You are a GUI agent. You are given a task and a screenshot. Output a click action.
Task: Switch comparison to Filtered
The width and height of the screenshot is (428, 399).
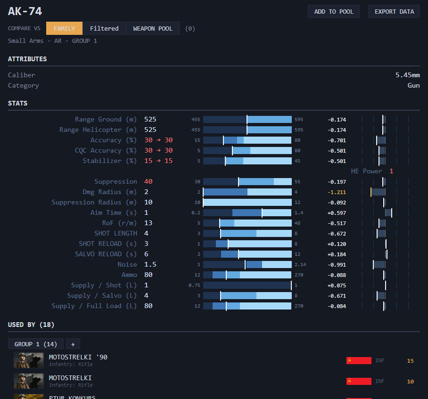[104, 28]
